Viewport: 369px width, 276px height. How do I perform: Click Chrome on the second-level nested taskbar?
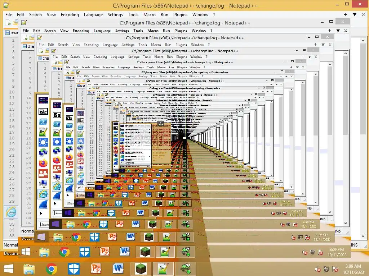click(65, 252)
